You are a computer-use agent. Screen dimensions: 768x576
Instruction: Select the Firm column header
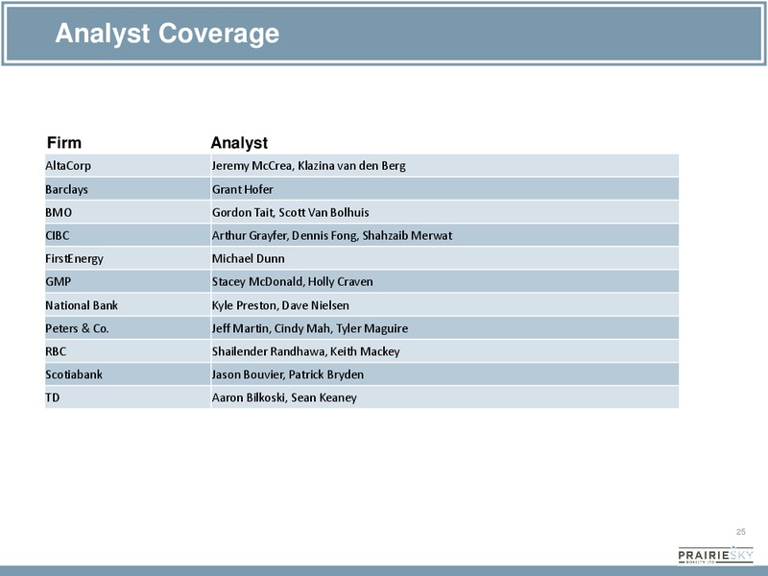(x=64, y=142)
